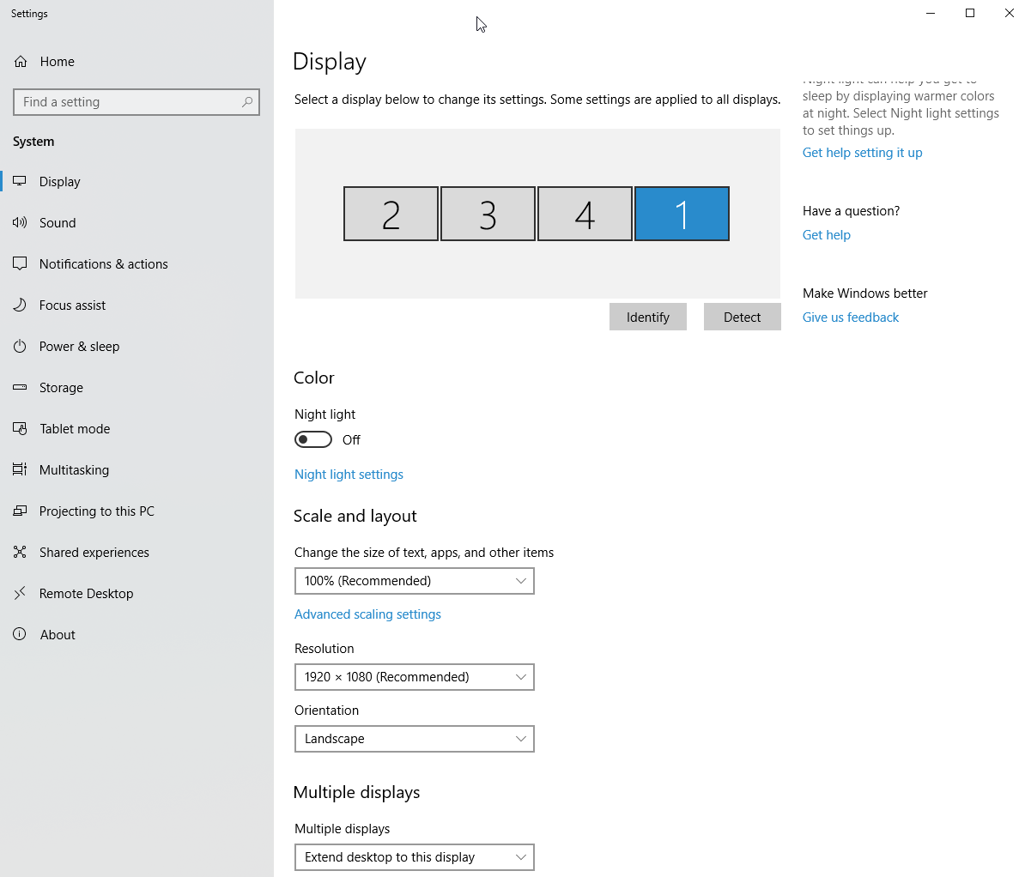Click the Shared experiences icon
The image size is (1025, 877).
(20, 552)
